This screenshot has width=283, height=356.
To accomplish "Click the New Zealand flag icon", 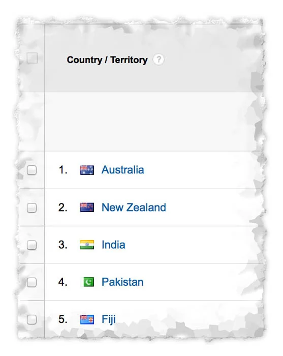I will (x=87, y=207).
